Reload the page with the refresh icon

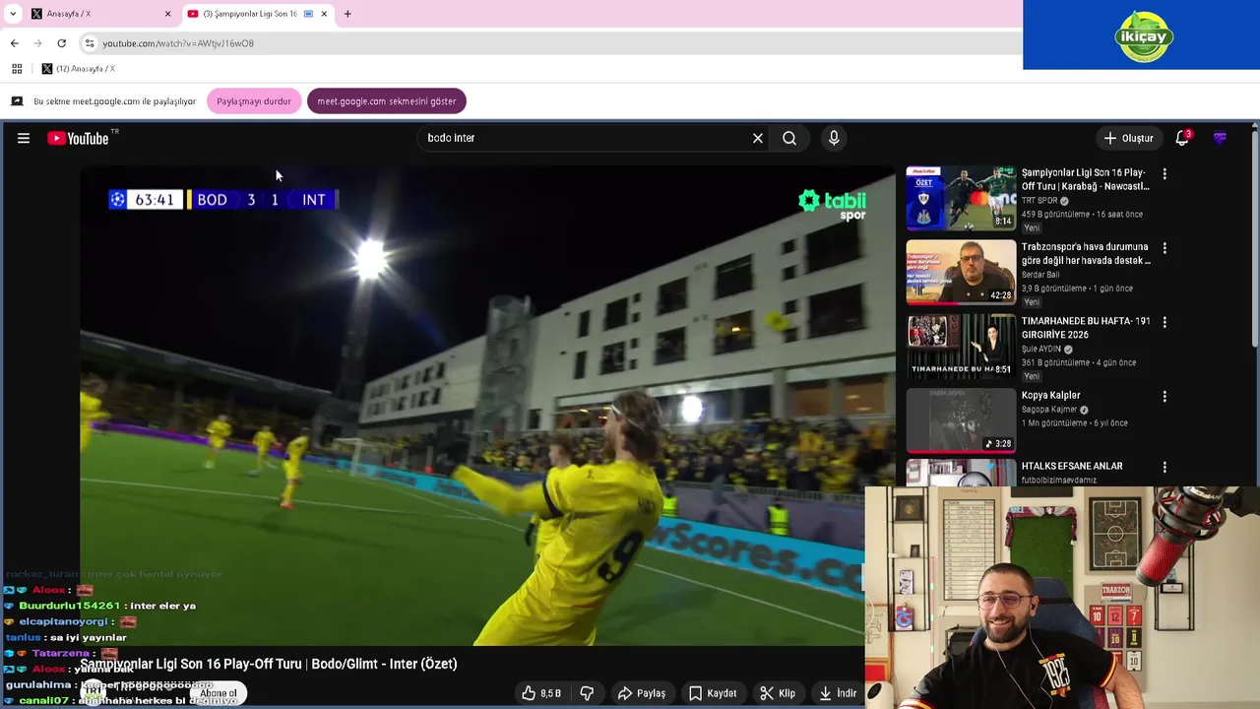(61, 43)
